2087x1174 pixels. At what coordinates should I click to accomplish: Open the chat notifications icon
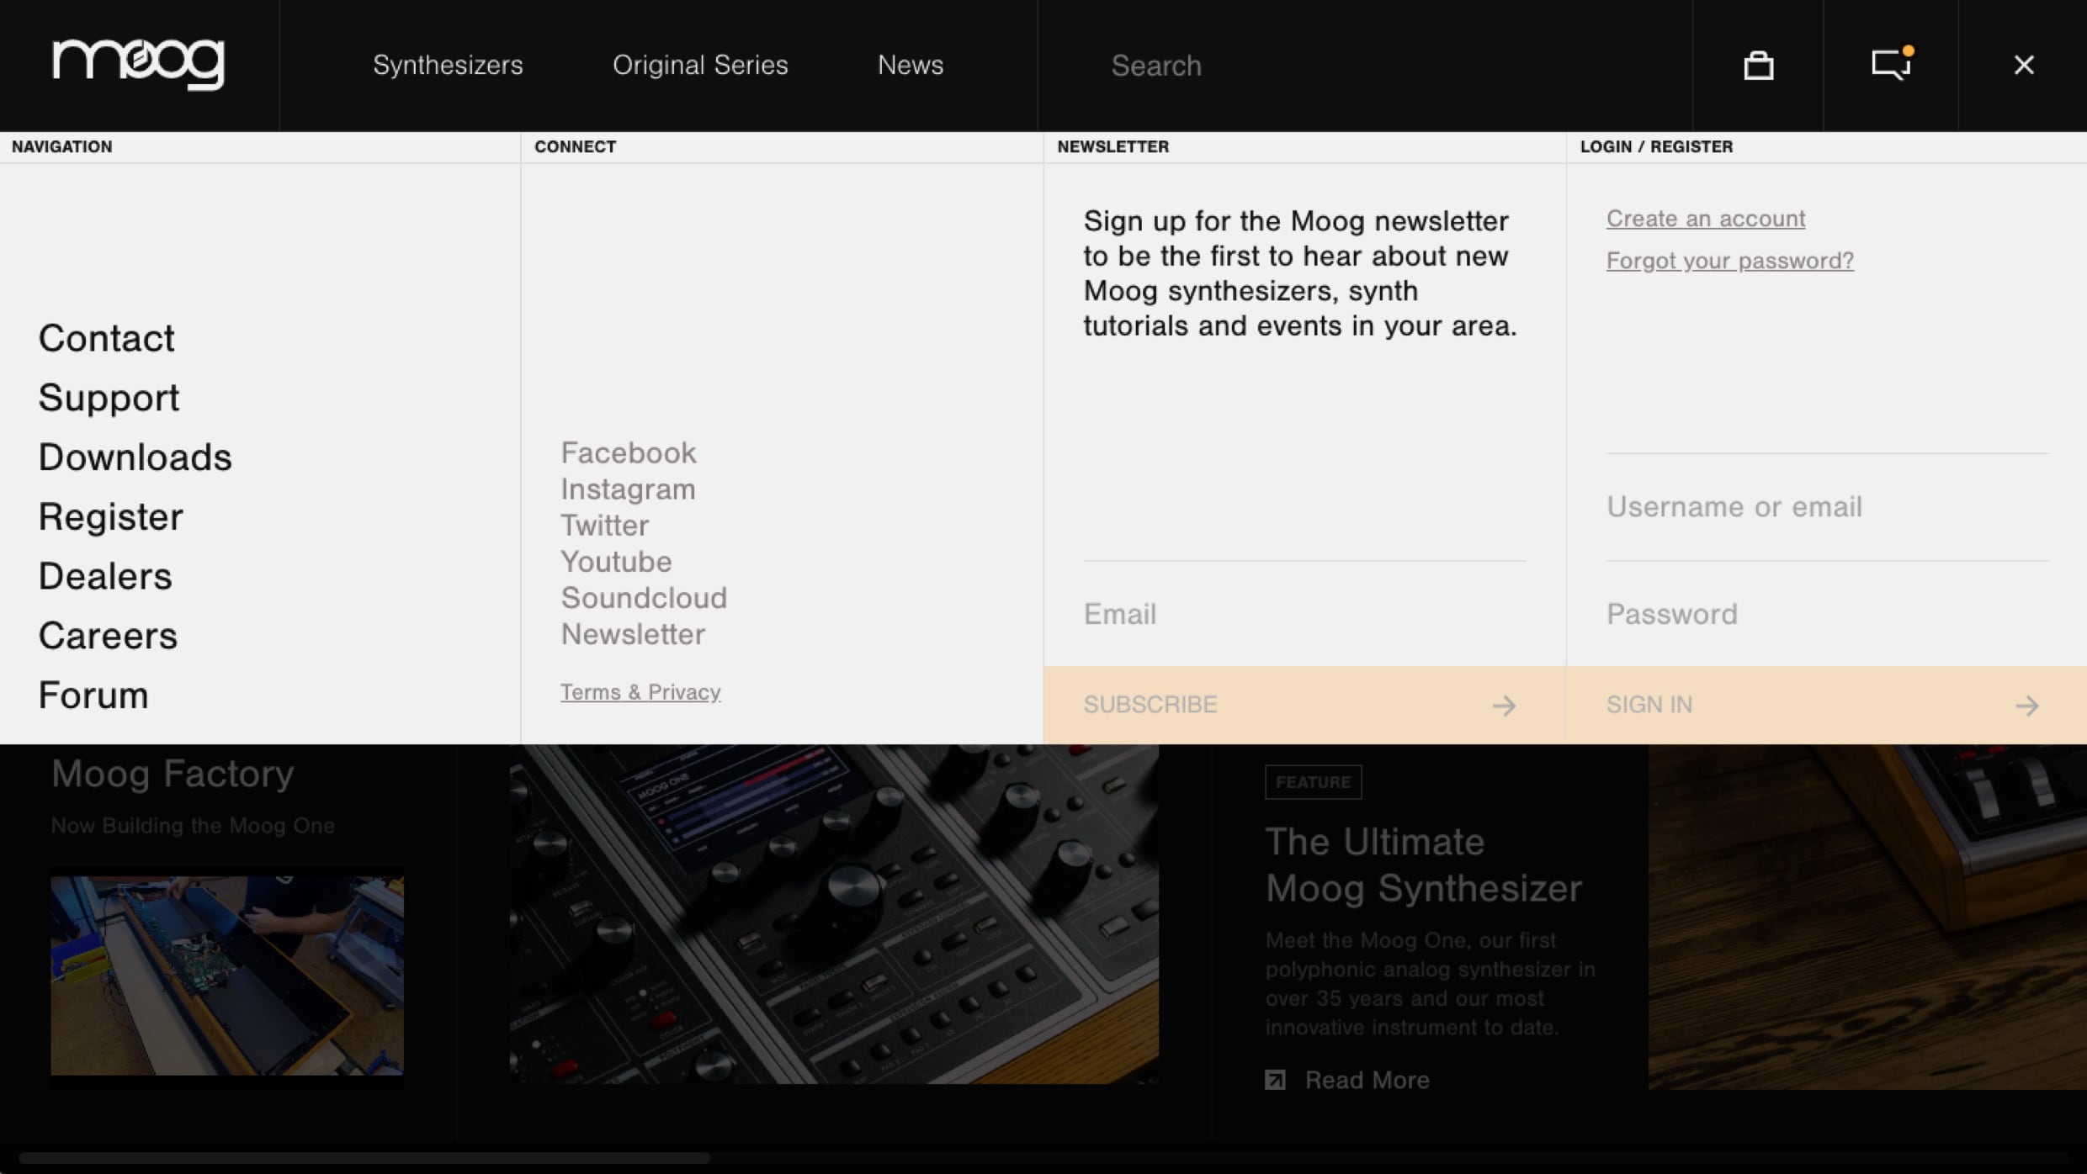[1890, 64]
